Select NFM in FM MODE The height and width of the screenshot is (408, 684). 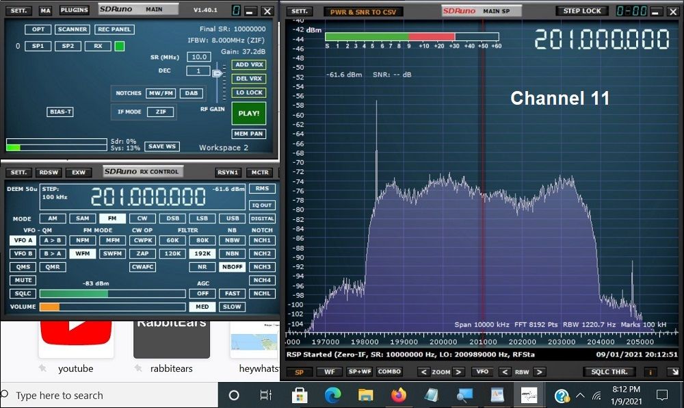pos(83,240)
